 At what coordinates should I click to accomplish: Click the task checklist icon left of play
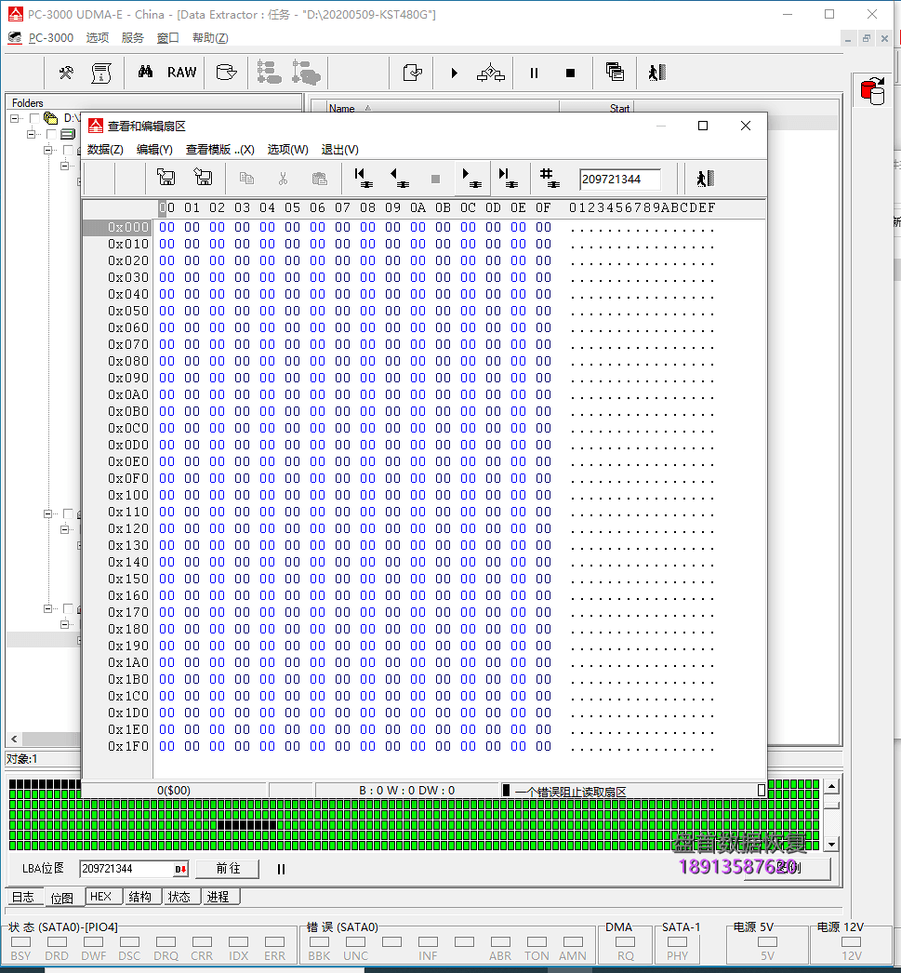click(412, 73)
